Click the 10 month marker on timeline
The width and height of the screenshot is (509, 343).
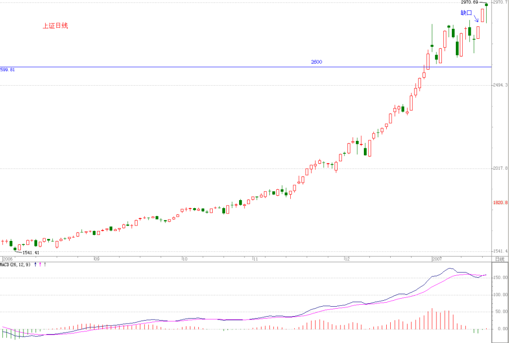point(185,259)
